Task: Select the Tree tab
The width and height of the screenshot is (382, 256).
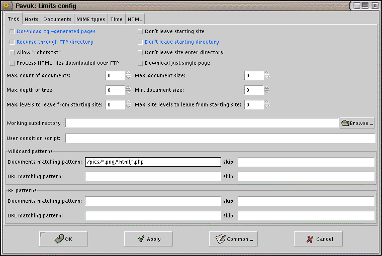Action: 14,19
